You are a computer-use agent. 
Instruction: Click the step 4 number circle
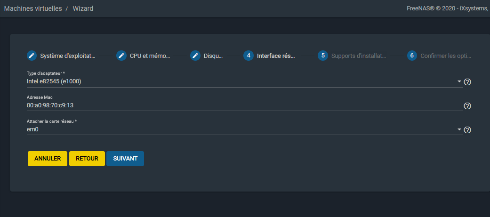(248, 56)
